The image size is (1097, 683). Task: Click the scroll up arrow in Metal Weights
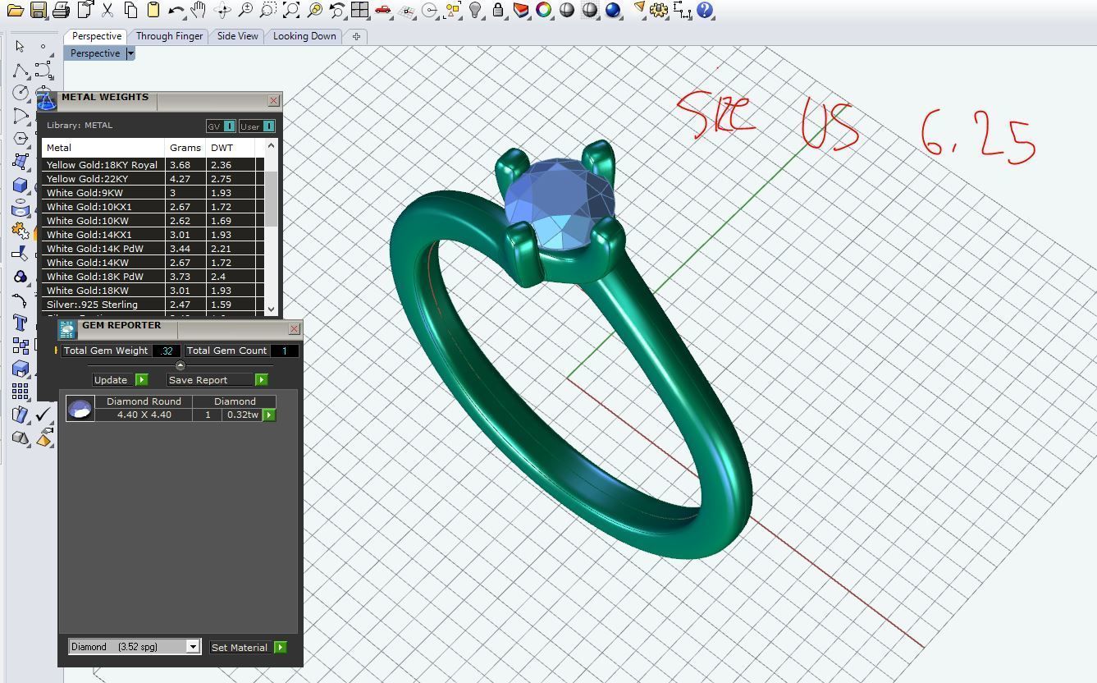pos(272,146)
